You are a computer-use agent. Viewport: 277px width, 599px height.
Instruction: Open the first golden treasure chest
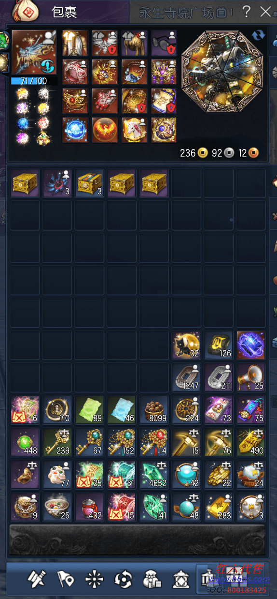pyautogui.click(x=25, y=183)
